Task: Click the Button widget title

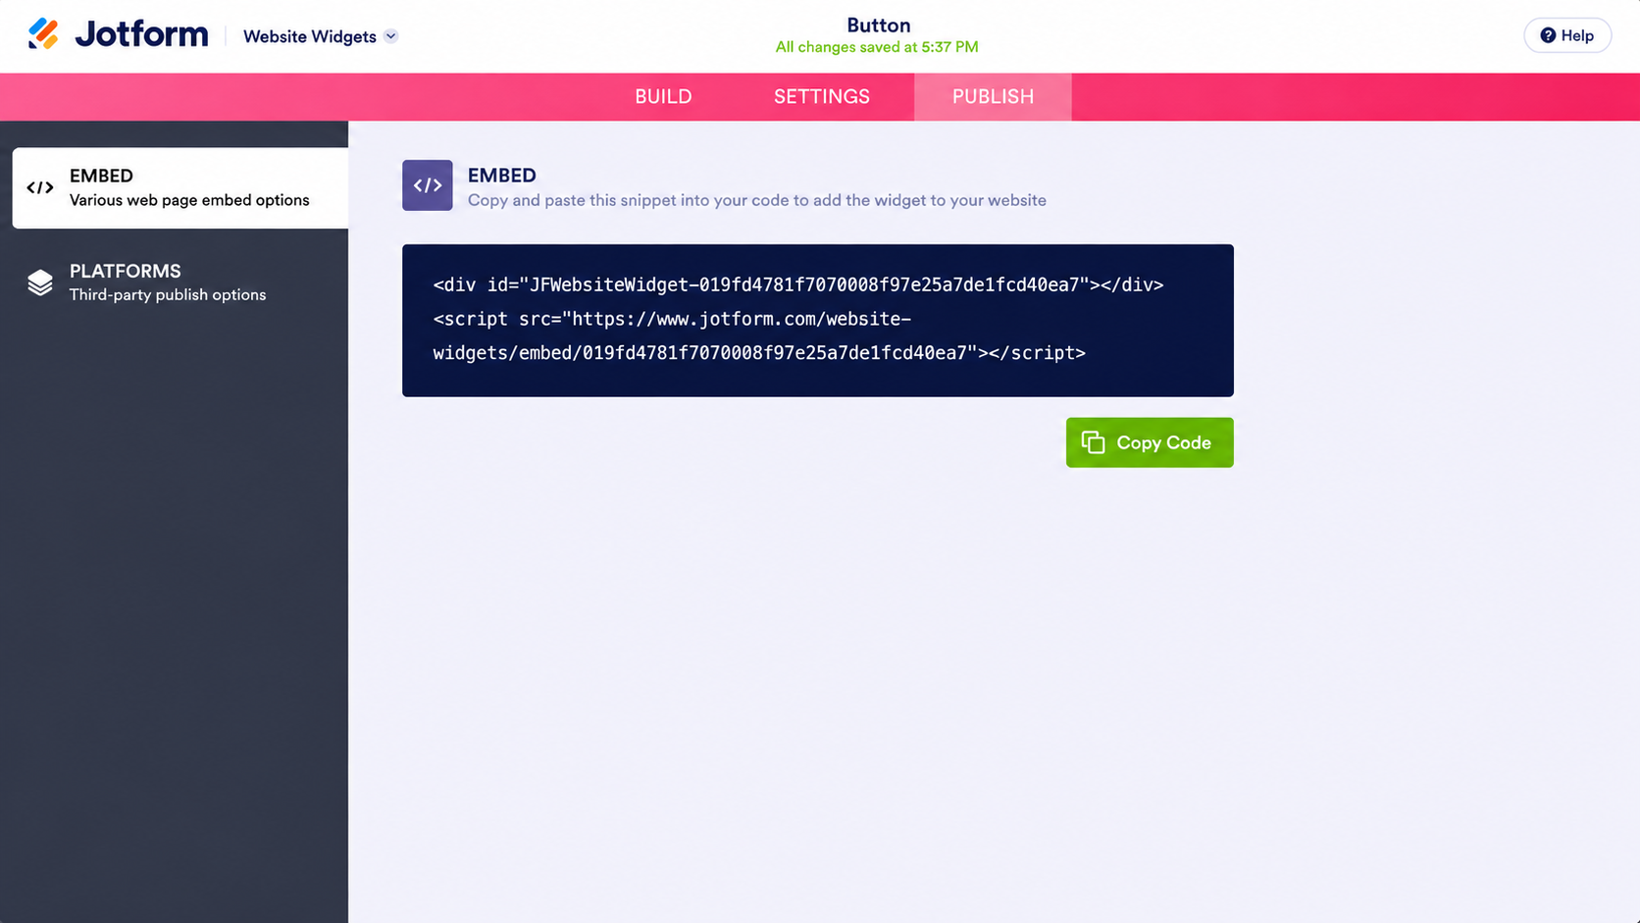Action: (x=878, y=26)
